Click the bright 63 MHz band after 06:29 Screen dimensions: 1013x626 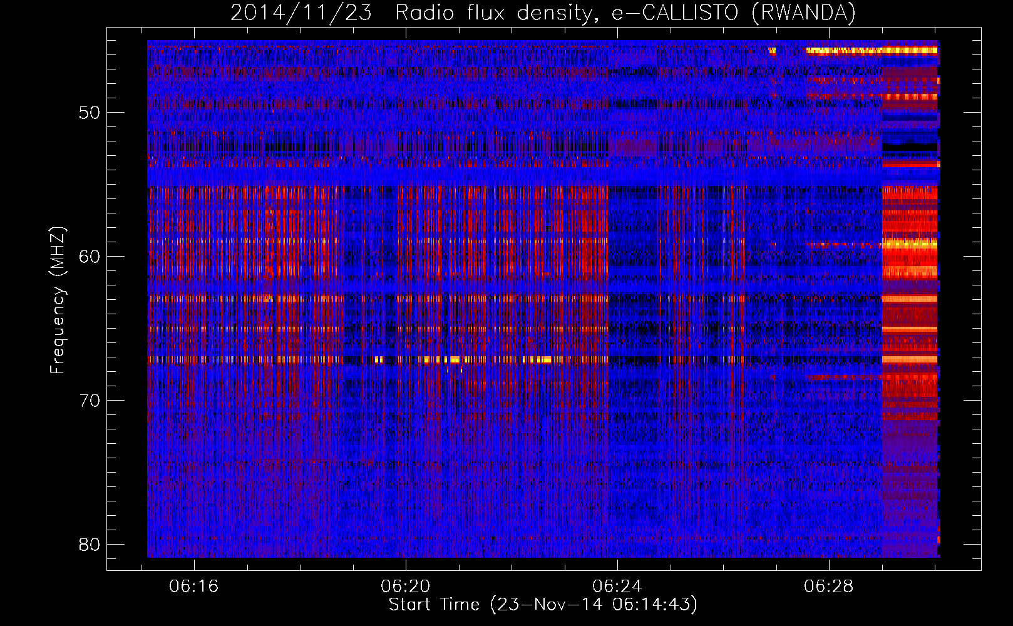point(909,299)
